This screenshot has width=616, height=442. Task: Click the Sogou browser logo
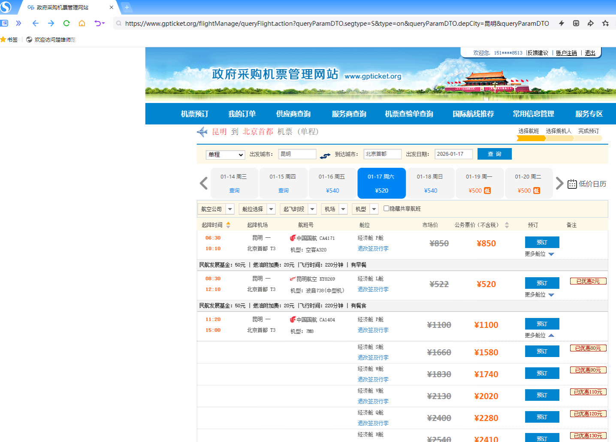pyautogui.click(x=6, y=7)
